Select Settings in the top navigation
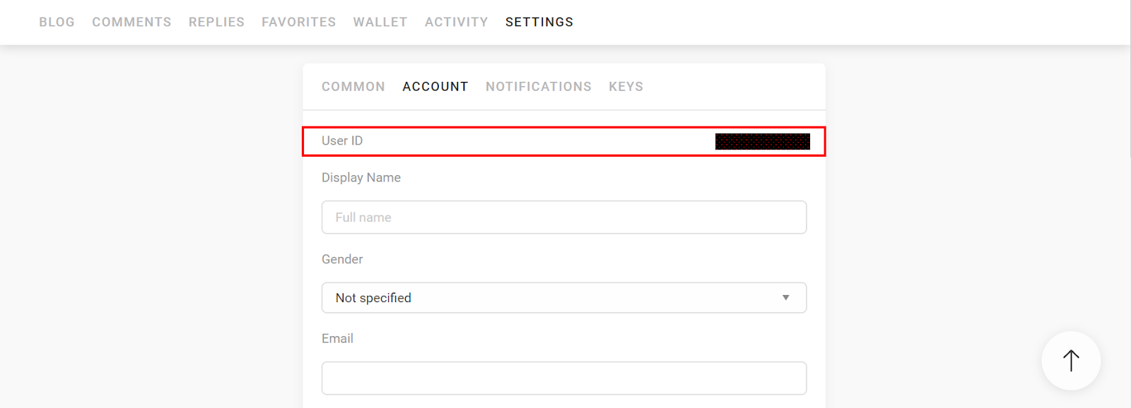The width and height of the screenshot is (1131, 408). coord(539,22)
